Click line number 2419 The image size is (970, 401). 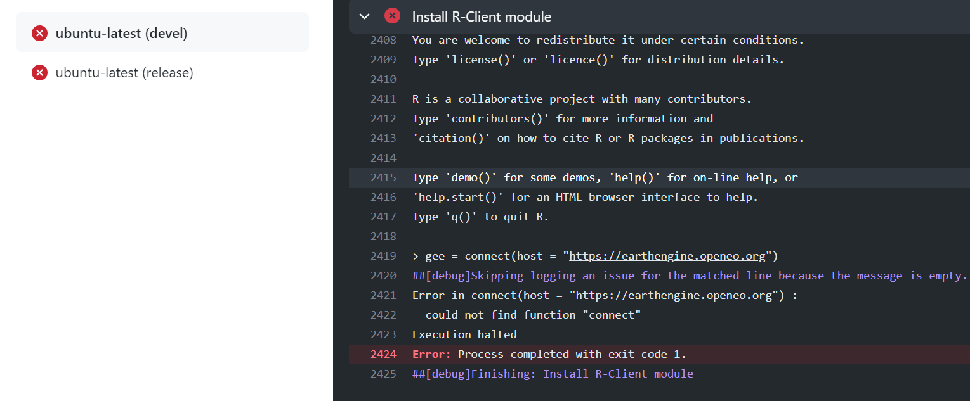(383, 256)
